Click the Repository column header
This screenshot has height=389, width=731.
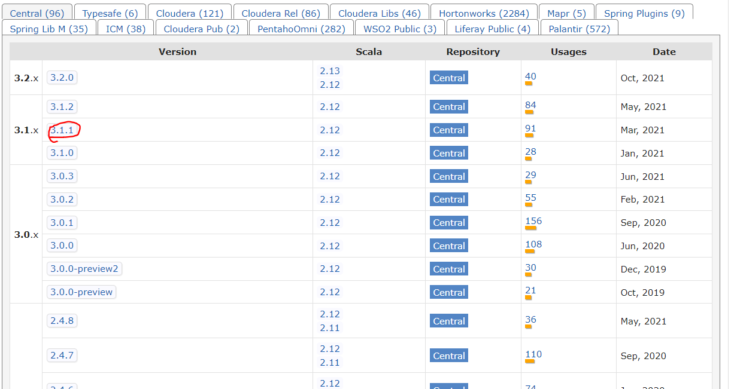[x=473, y=51]
